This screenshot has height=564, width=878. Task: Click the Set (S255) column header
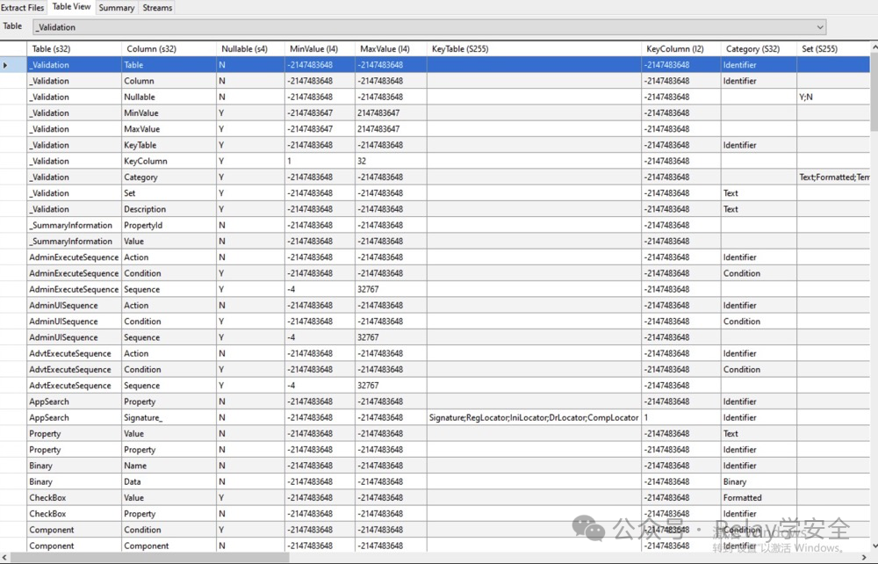coord(833,48)
